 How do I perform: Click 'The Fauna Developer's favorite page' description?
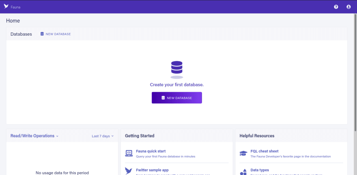[290, 157]
